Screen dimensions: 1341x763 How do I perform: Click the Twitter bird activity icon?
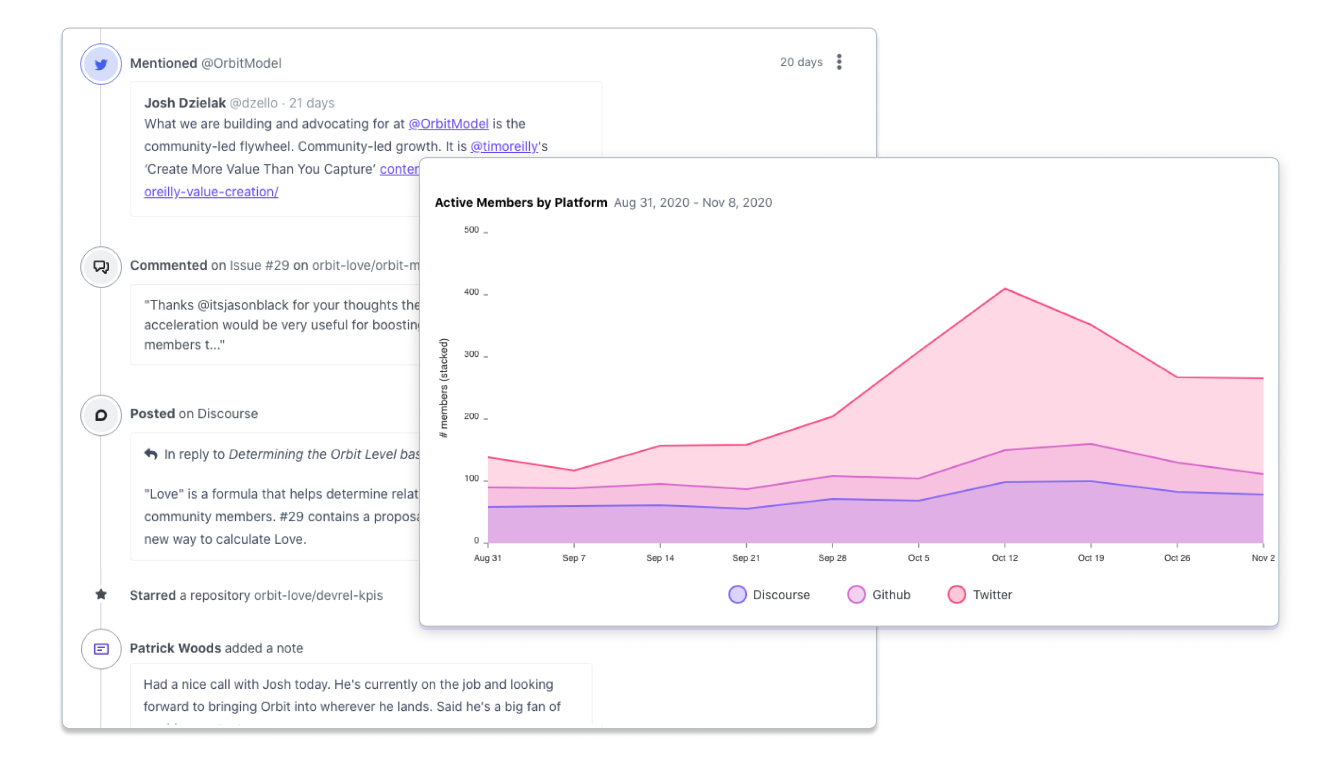(101, 64)
